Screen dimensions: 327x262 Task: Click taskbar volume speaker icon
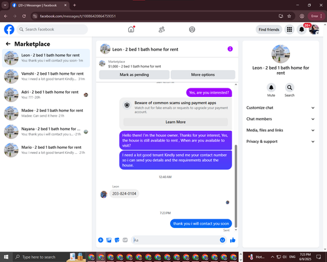(284, 257)
